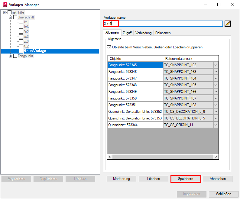Click the Abbrechen button
Viewport: 240px width, 199px height.
coord(218,179)
